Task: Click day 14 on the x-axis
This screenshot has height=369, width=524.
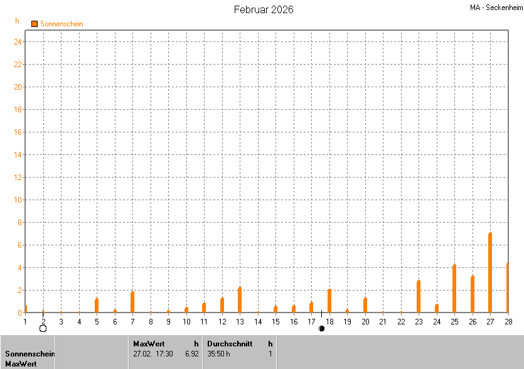Action: coord(258,321)
